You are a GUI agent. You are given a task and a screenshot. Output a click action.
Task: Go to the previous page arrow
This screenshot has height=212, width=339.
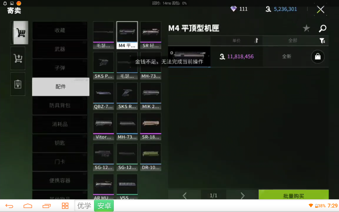185,196
